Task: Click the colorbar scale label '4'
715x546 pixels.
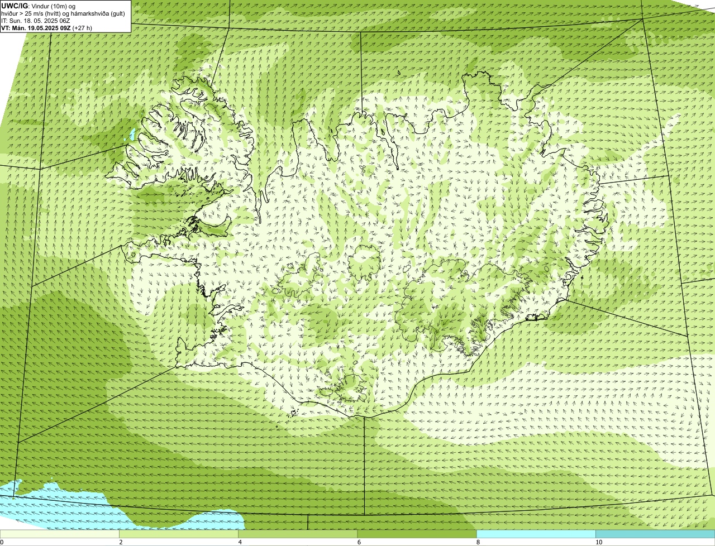Action: (240, 542)
